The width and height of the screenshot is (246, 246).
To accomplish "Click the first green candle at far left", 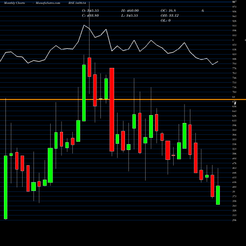I will (x=5, y=187).
